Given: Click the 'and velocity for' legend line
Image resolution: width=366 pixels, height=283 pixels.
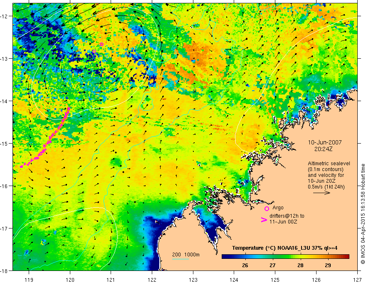Looking at the screenshot, I should point(326,175).
